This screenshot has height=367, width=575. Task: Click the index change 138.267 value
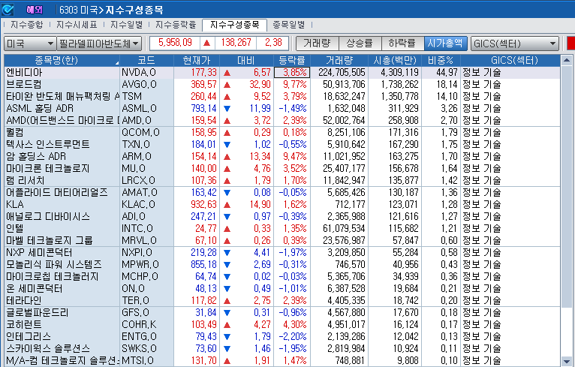pos(236,43)
